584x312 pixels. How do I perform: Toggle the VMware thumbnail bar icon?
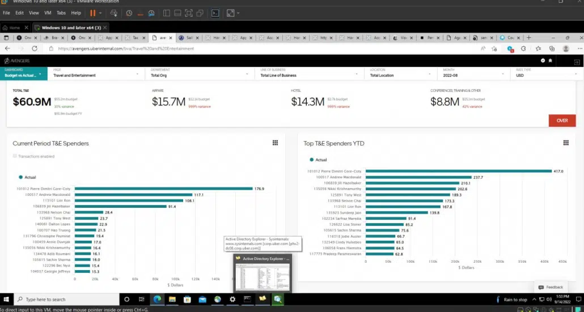[177, 14]
